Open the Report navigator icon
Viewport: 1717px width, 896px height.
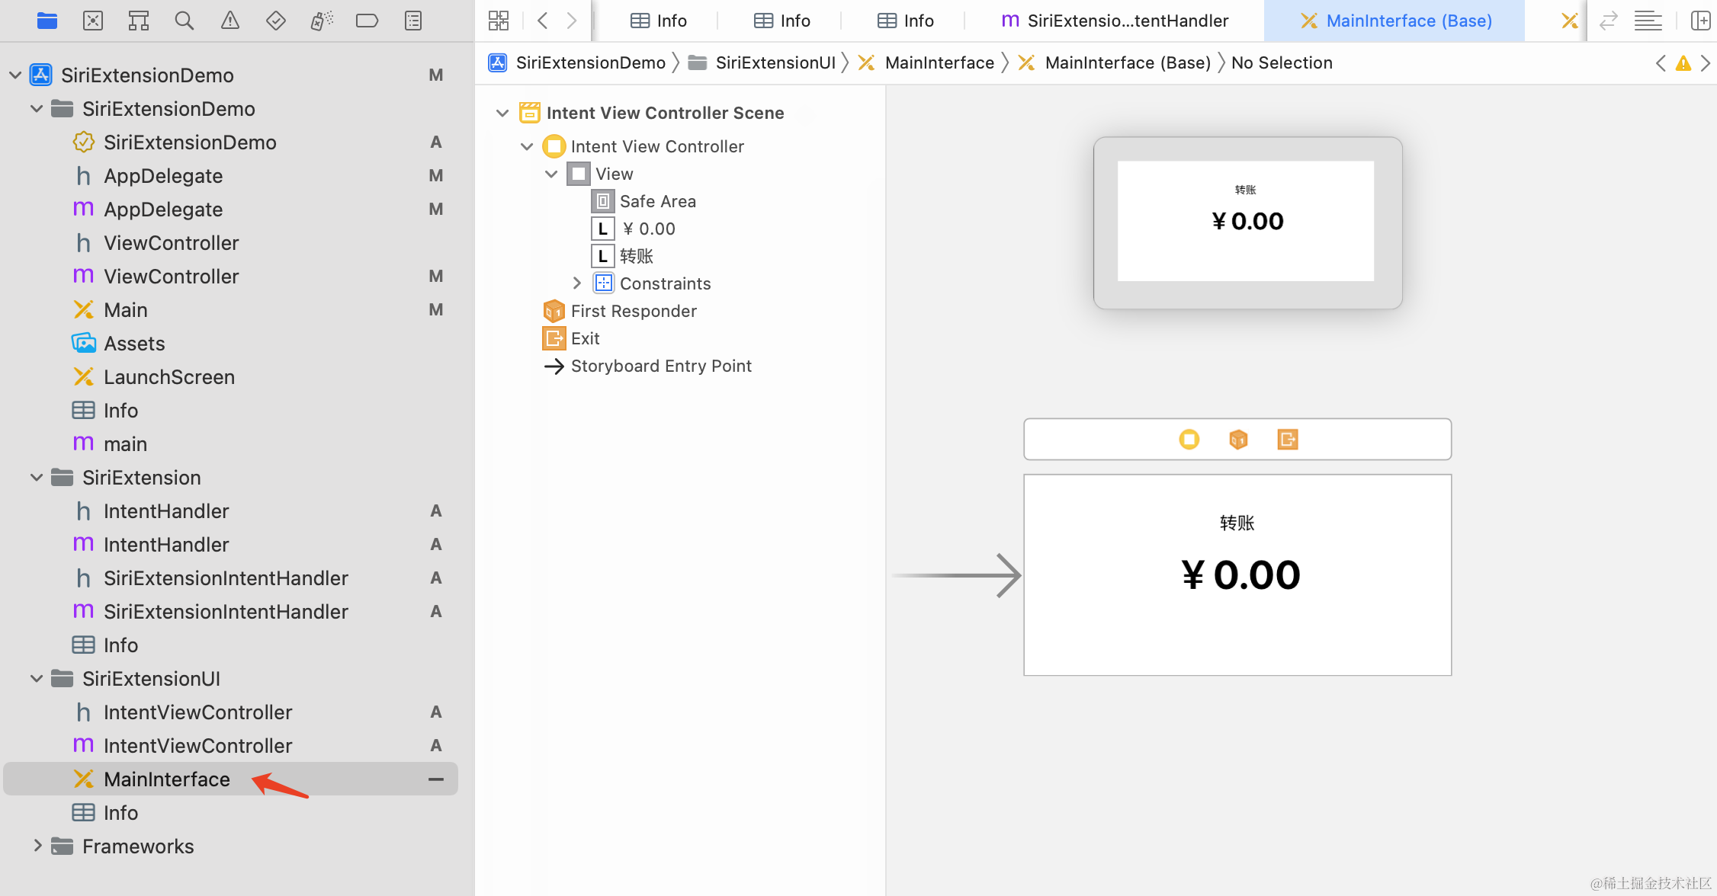412,21
